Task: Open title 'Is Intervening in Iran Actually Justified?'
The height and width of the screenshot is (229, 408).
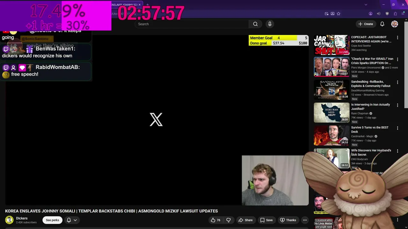Action: coord(370,107)
